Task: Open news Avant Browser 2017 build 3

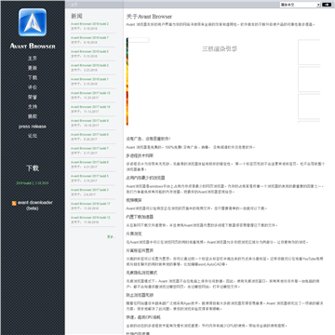Action: 89,190
